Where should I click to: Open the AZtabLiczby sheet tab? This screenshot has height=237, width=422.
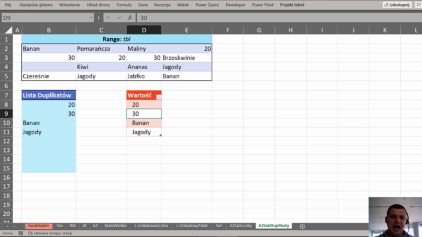point(241,226)
